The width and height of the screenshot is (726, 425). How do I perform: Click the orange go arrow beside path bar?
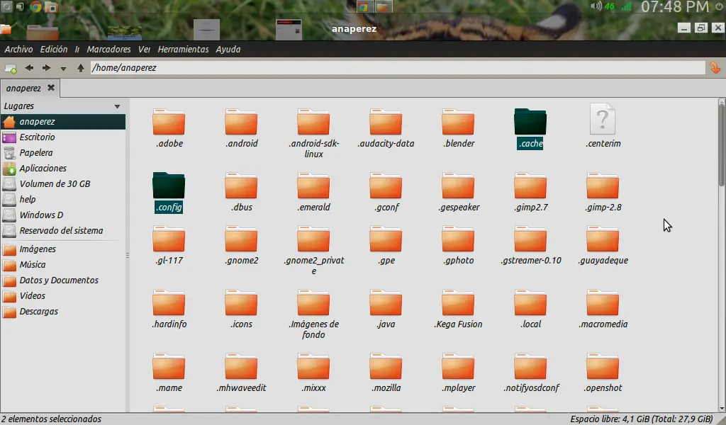[x=715, y=68]
